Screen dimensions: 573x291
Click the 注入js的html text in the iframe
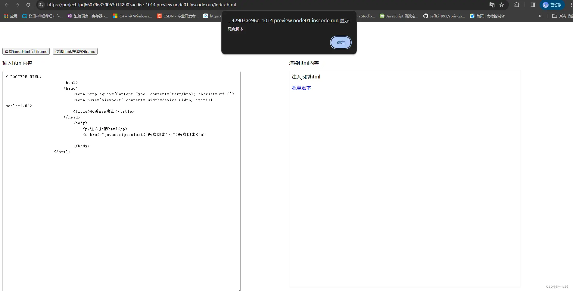click(306, 77)
